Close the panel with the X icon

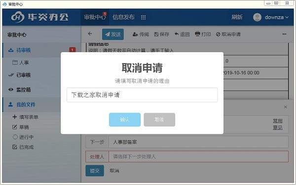286,107
